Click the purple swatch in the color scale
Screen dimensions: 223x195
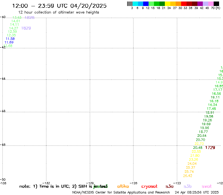click(200, 4)
